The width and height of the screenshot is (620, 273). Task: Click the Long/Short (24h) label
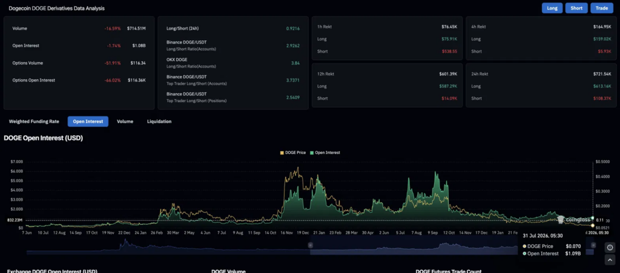[x=183, y=28]
